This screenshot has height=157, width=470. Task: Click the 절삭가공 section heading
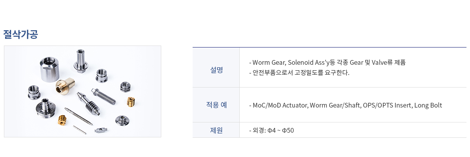click(x=20, y=35)
